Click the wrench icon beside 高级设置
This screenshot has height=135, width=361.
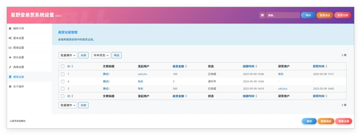10,67
